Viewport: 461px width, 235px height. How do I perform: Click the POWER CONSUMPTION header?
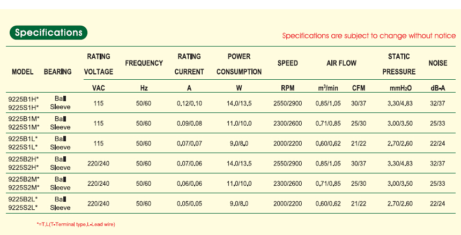point(239,64)
